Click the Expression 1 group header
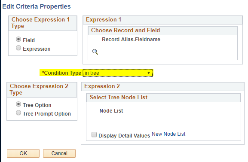This screenshot has width=248, height=162. click(x=104, y=20)
